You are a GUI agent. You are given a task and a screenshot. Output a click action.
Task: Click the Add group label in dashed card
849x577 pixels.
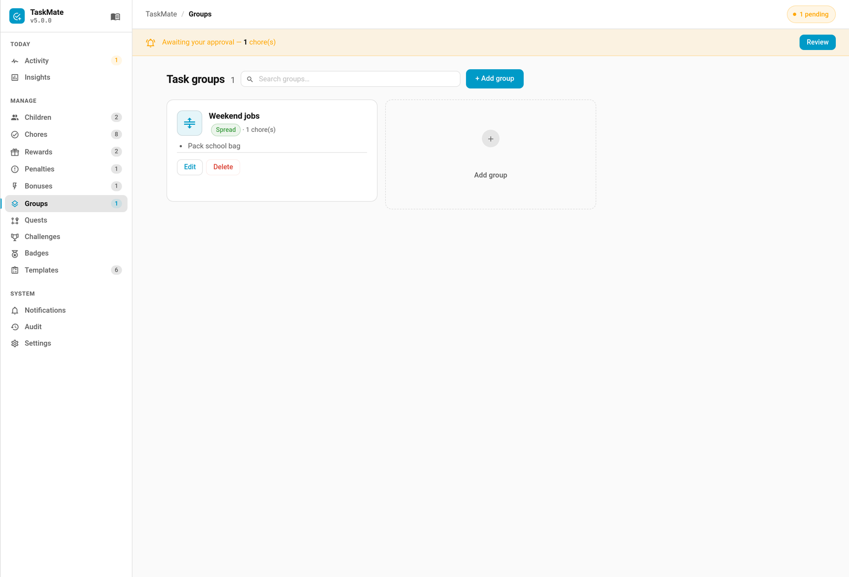(491, 175)
